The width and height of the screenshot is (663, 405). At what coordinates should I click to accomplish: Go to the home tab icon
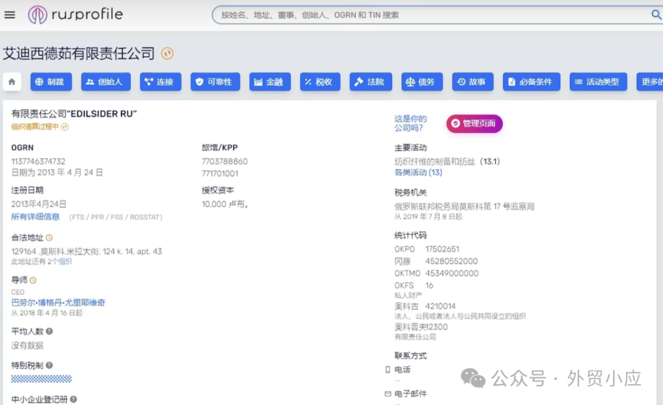(x=12, y=82)
